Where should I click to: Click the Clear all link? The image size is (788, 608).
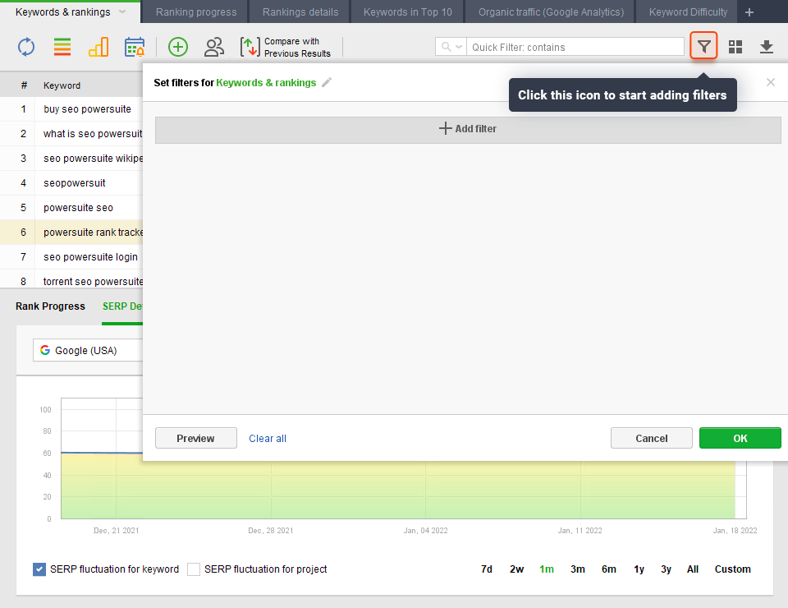pos(268,439)
